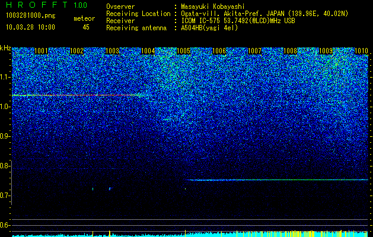The image size is (373, 237).
Task: Select the filename 1003281000.png
Action: pyautogui.click(x=31, y=16)
